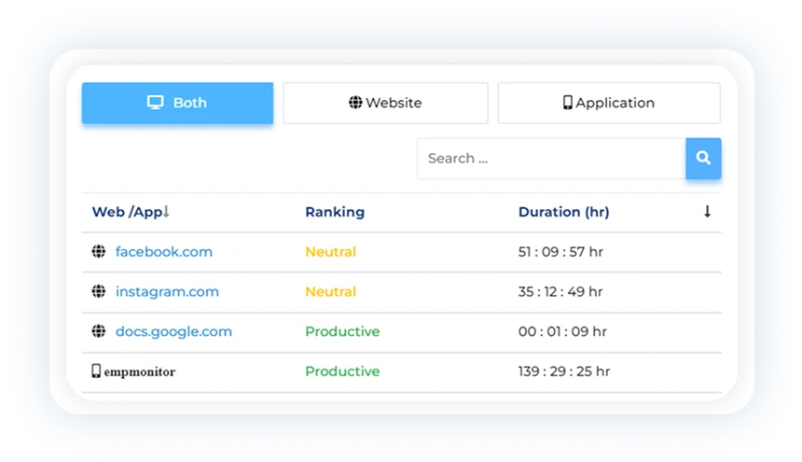This screenshot has height=462, width=802.
Task: Select the empmonitor application entry
Action: click(140, 371)
